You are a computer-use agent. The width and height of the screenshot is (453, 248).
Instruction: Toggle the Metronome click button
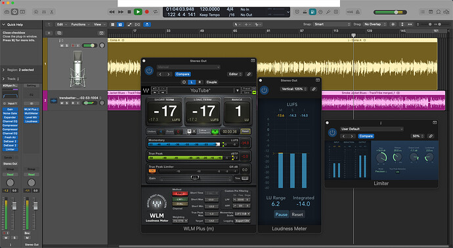click(x=358, y=12)
